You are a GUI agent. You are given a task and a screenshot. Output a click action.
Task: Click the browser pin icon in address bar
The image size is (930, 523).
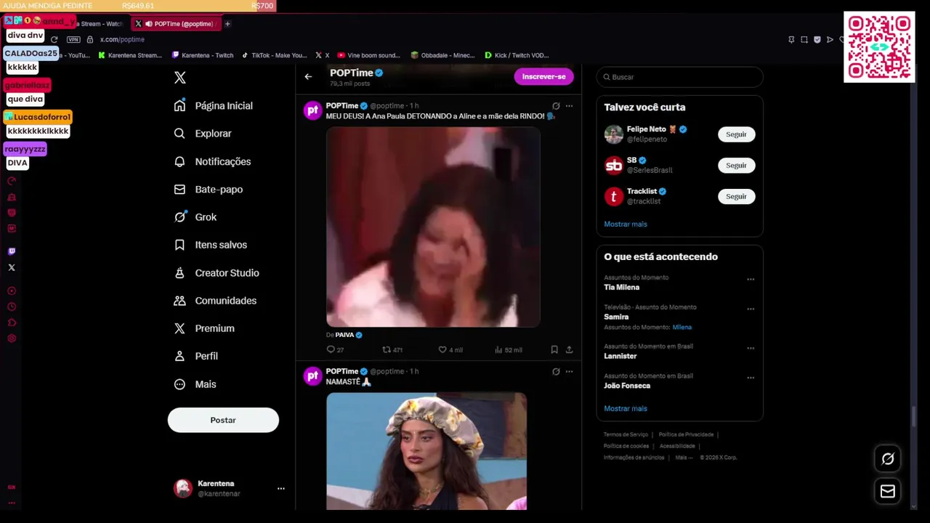[791, 40]
